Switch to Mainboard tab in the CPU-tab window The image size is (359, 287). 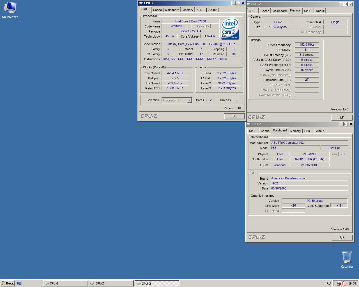click(172, 10)
